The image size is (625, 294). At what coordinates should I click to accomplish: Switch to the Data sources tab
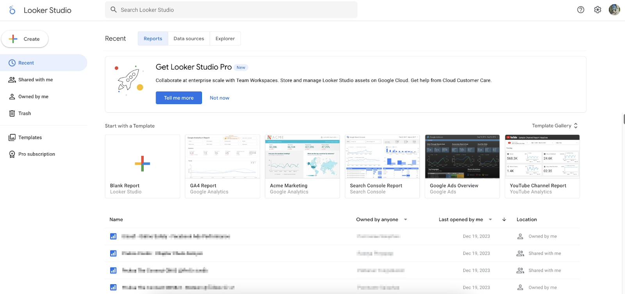pos(189,39)
